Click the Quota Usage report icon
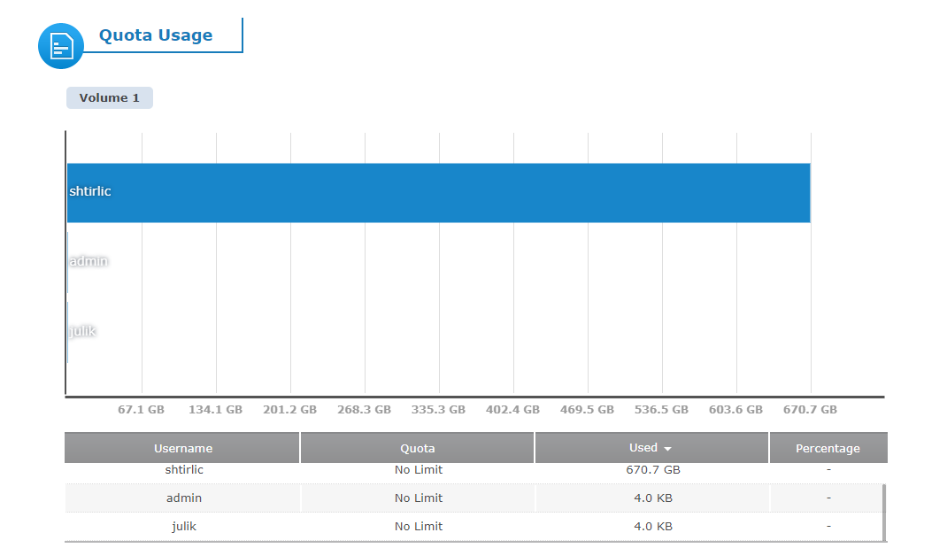 [60, 45]
